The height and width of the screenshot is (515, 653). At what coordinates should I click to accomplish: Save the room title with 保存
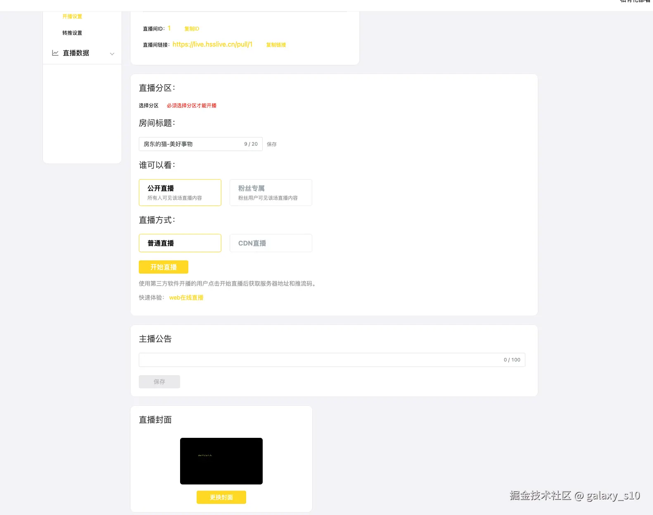pos(272,144)
